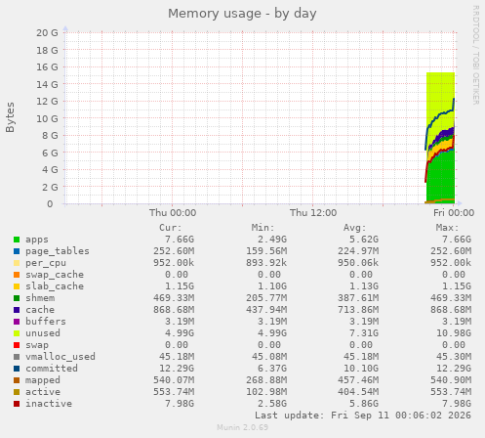Click shmem average value 387.61M
Image resolution: width=485 pixels, height=438 pixels.
pos(358,298)
